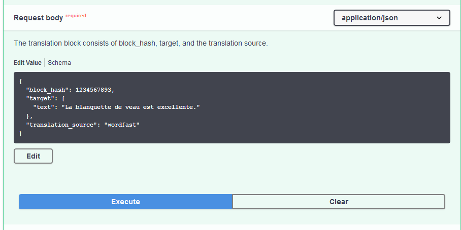Click the Request body heading
The image size is (461, 230).
point(38,18)
